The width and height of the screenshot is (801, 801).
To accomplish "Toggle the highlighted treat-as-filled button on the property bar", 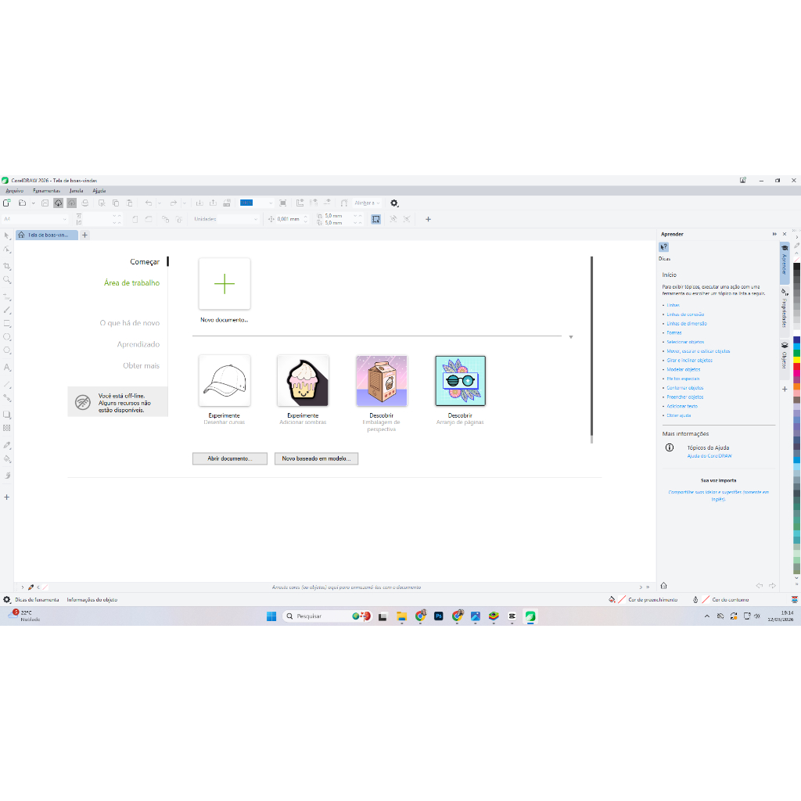I will click(376, 219).
